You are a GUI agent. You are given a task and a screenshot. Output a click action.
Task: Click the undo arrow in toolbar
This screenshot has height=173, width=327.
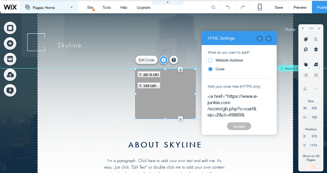(x=228, y=7)
